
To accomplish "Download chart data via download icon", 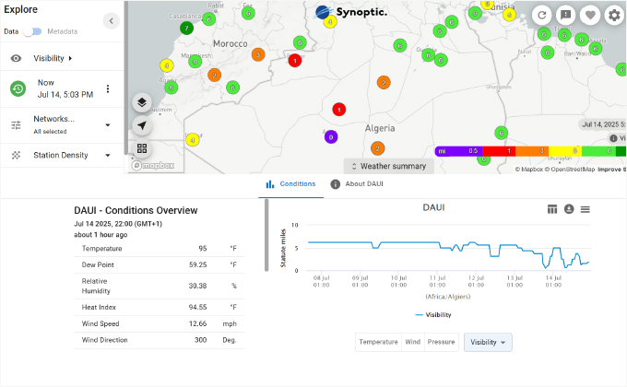I will 569,209.
